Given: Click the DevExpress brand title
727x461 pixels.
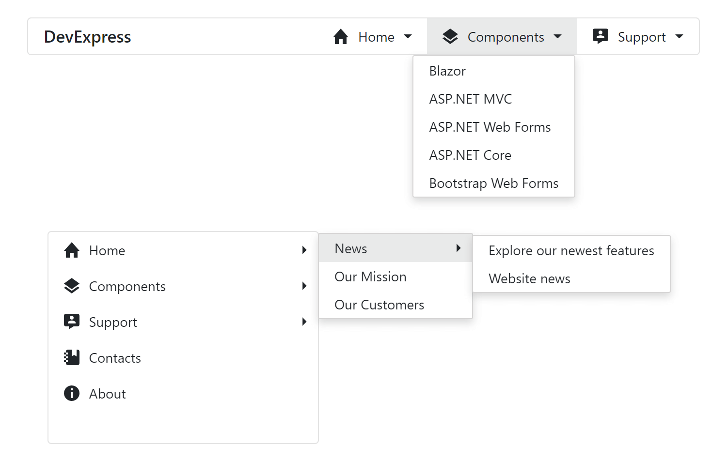Looking at the screenshot, I should [88, 37].
